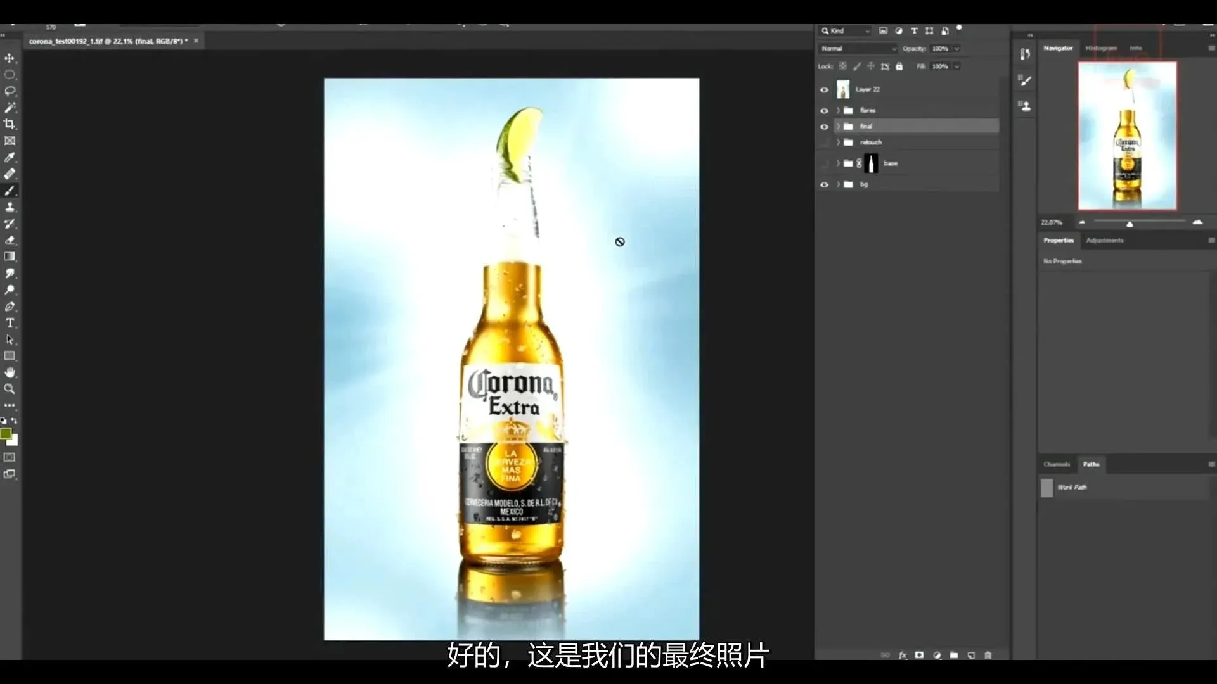Image resolution: width=1217 pixels, height=684 pixels.
Task: Expand the flares group
Action: (x=838, y=110)
